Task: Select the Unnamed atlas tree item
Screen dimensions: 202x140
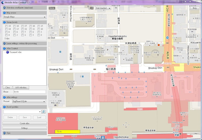Action: (x=14, y=52)
